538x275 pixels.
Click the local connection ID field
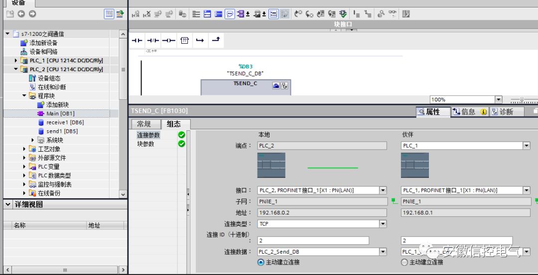tap(313, 240)
